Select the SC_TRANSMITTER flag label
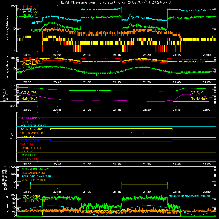Screen dimensions: 219x219 pyautogui.click(x=31, y=133)
